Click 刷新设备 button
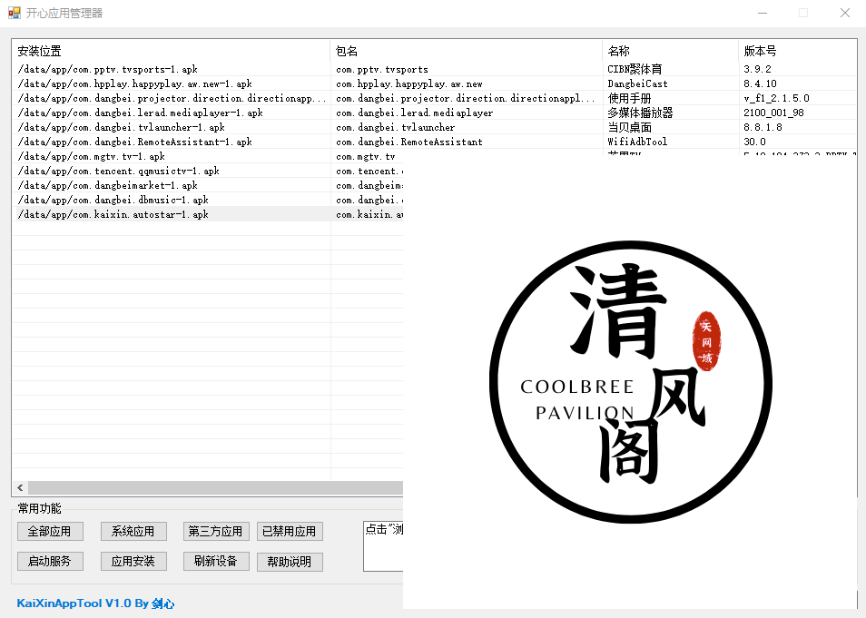Screen dimensions: 866x618 click(216, 561)
